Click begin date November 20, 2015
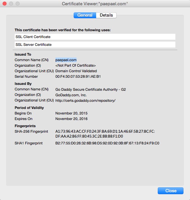Screen dimensions: 190x200 click(71, 113)
